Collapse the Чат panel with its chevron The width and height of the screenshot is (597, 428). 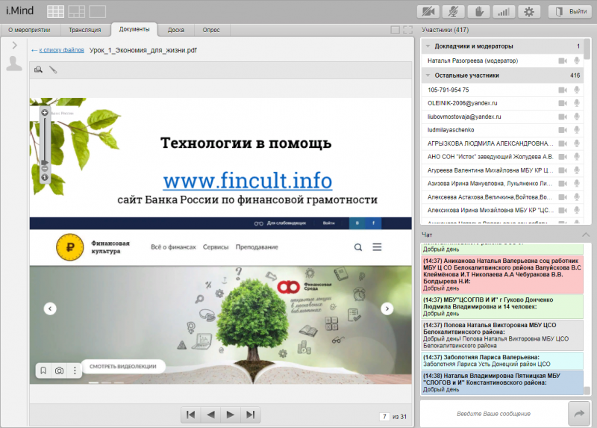pos(586,235)
